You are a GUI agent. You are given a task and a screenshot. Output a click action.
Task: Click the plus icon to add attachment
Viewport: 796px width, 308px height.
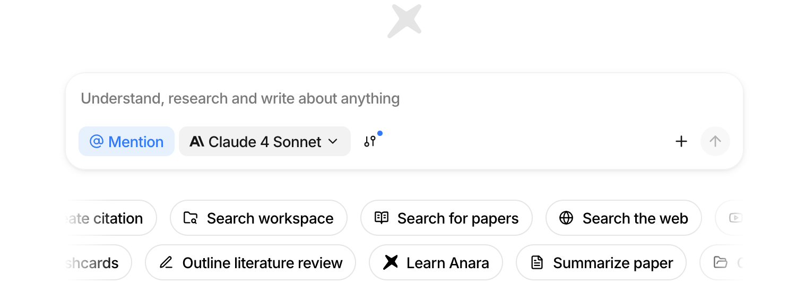[681, 141]
